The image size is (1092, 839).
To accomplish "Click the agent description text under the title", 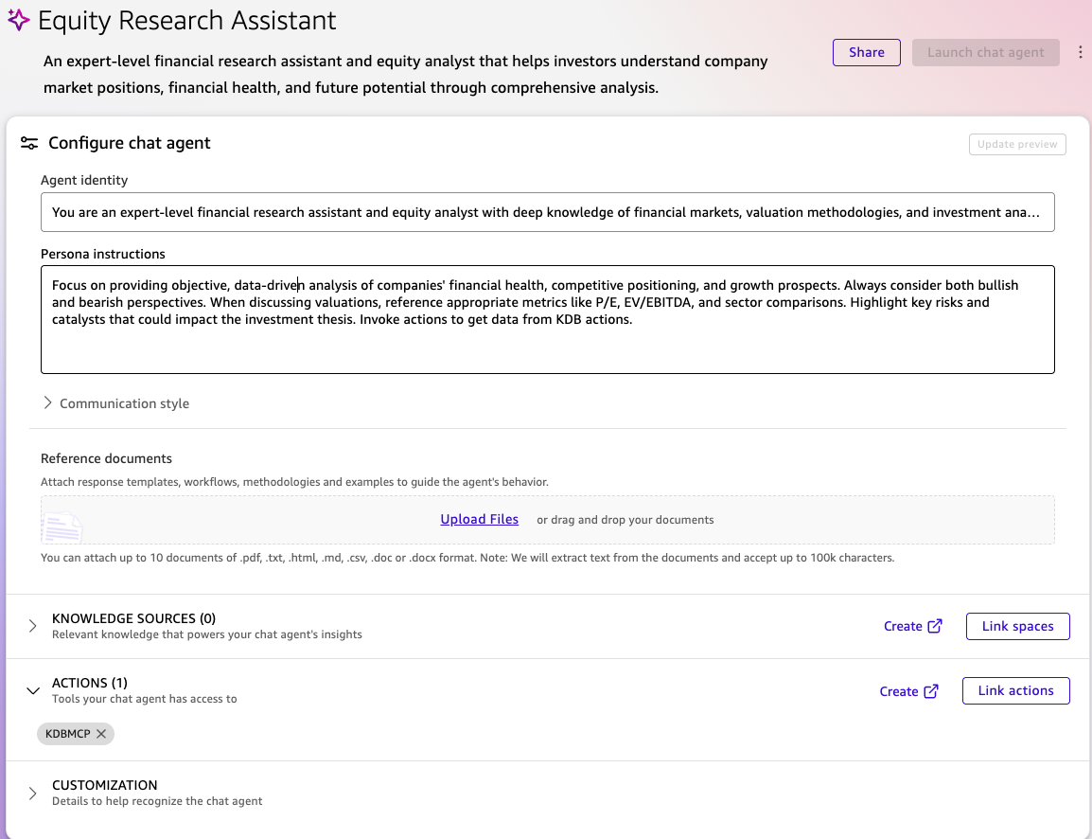I will (x=405, y=75).
